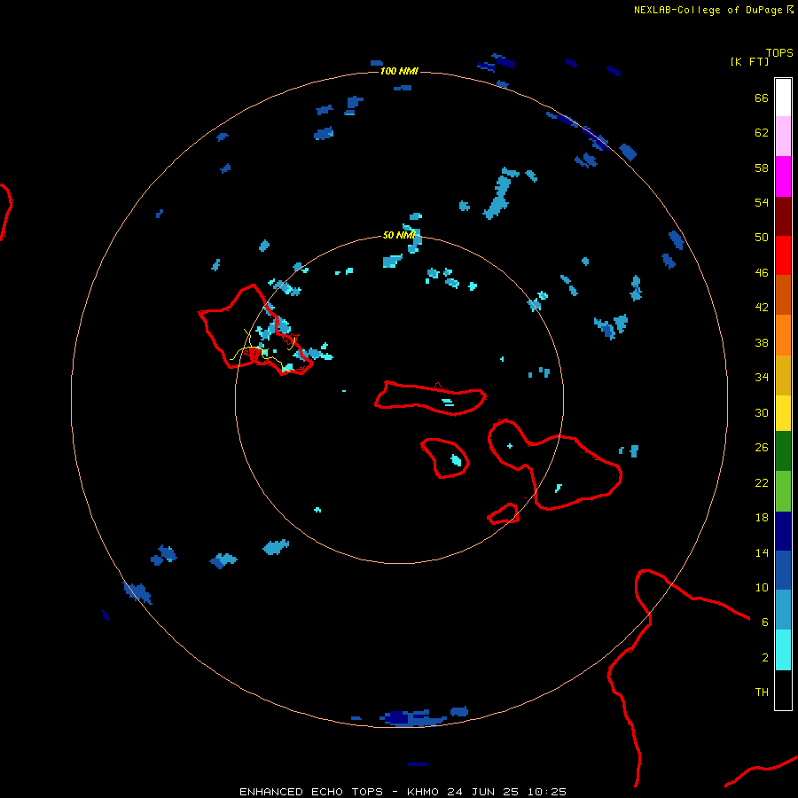This screenshot has width=798, height=798.
Task: Click the 6 legend value
Action: click(x=765, y=622)
